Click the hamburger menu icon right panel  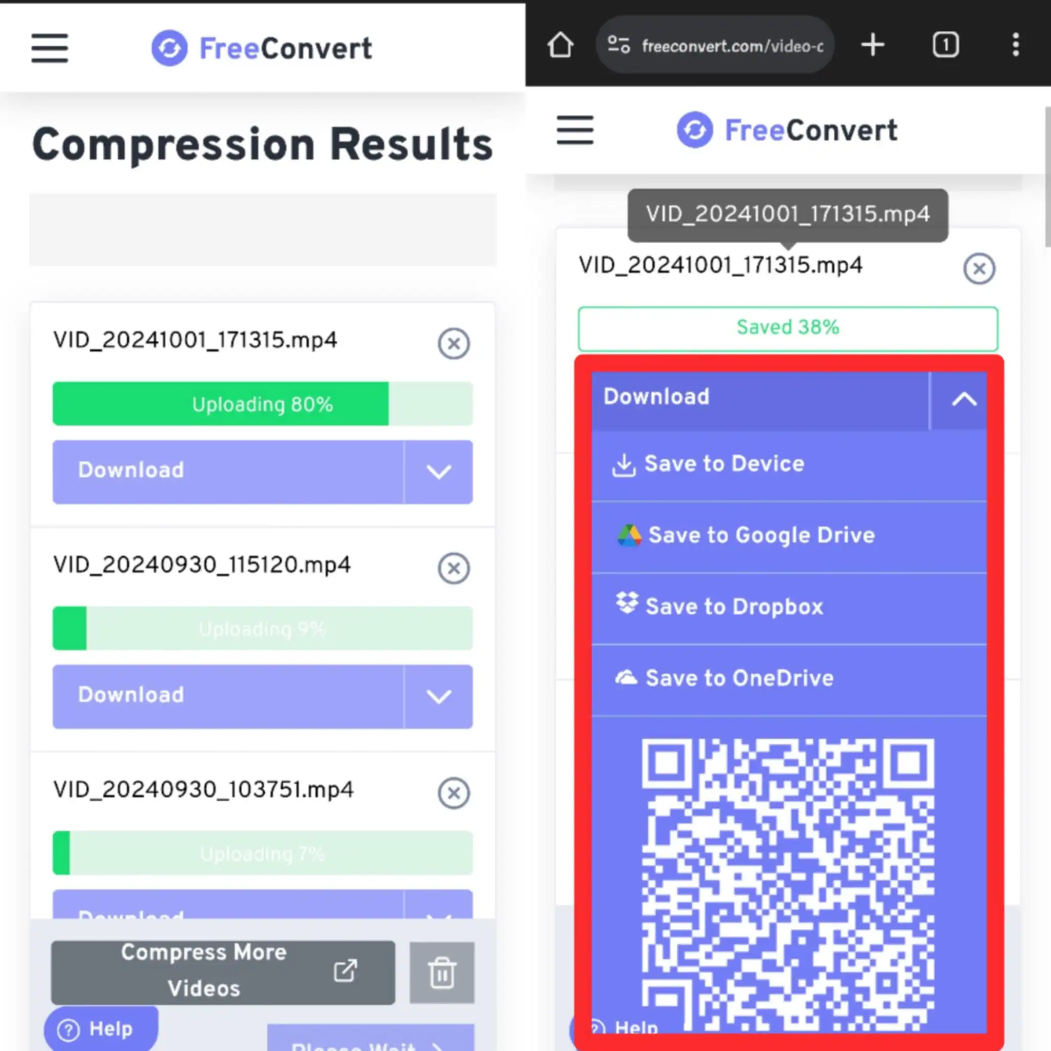(575, 130)
